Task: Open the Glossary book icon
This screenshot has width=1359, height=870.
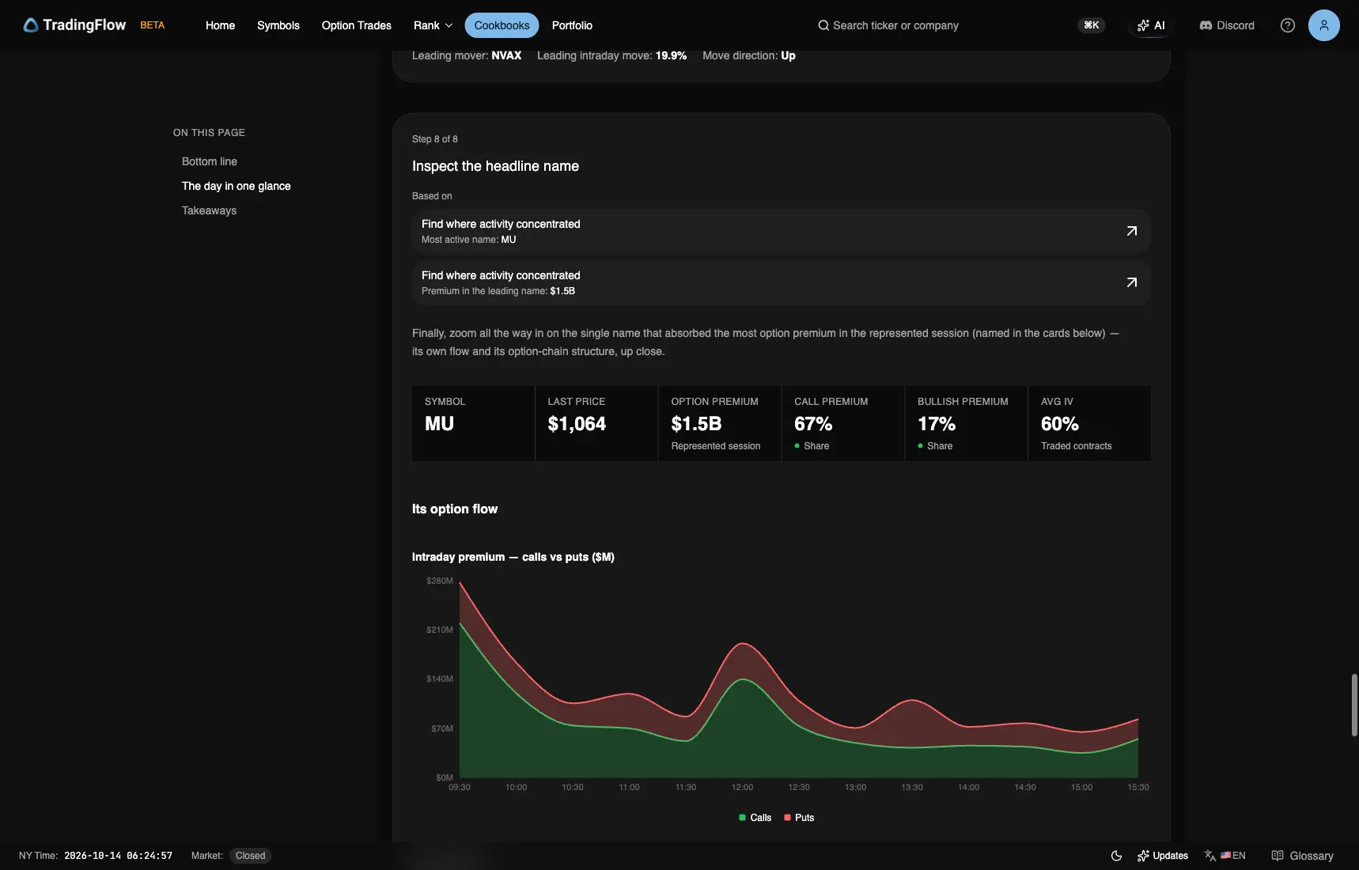Action: [1278, 856]
